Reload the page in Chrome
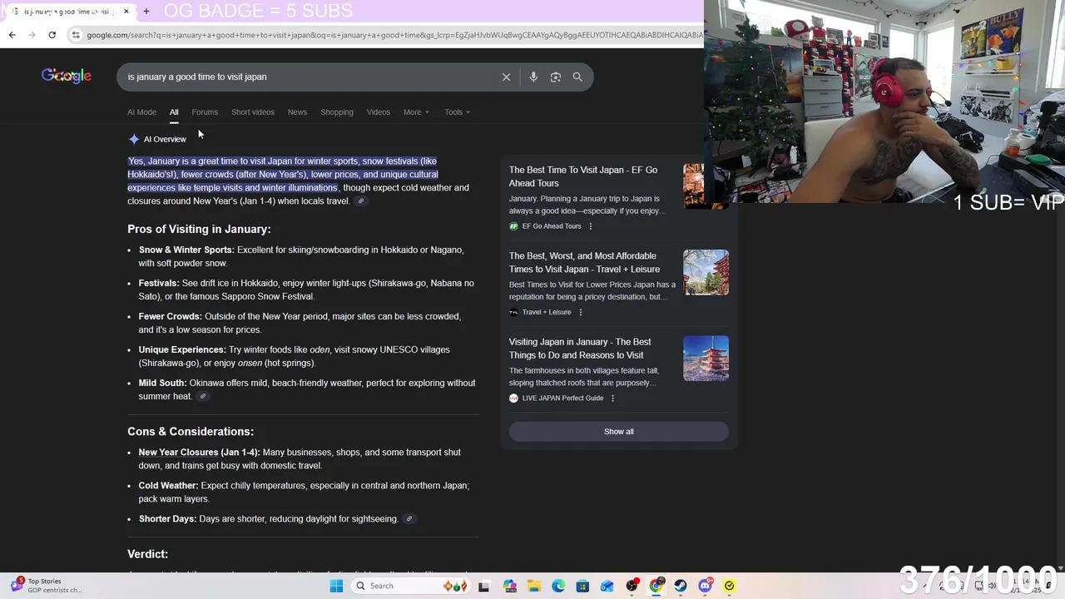Viewport: 1065px width, 599px height. click(x=52, y=35)
